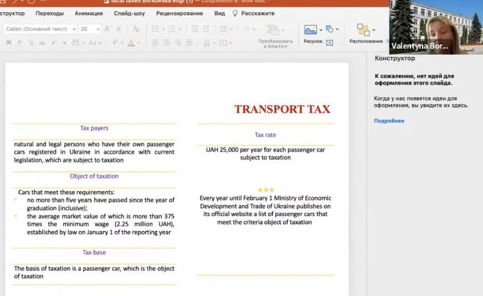Click the Valentyna Bor... video thumbnail
The width and height of the screenshot is (483, 296).
pyautogui.click(x=436, y=27)
